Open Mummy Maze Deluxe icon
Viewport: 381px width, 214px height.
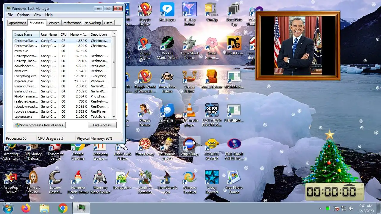(100, 182)
